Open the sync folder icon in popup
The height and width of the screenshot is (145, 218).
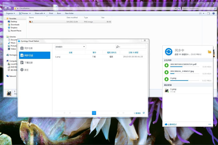click(x=209, y=52)
